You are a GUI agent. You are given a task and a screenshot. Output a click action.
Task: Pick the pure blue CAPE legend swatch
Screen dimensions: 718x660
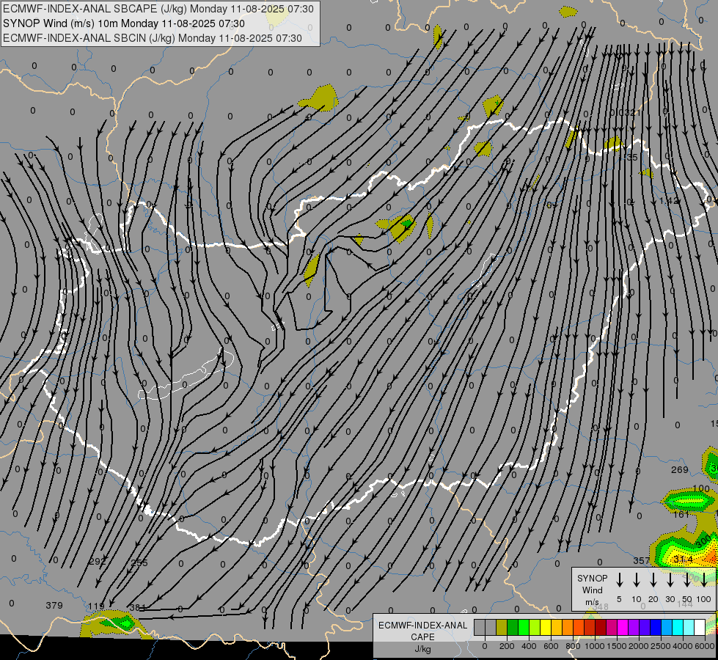click(x=656, y=628)
